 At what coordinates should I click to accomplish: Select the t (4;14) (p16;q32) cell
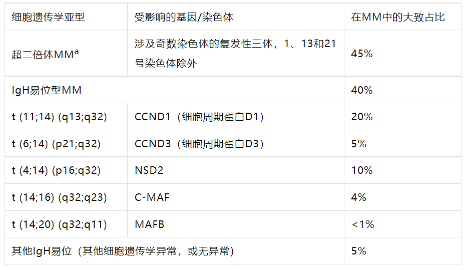[56, 170]
